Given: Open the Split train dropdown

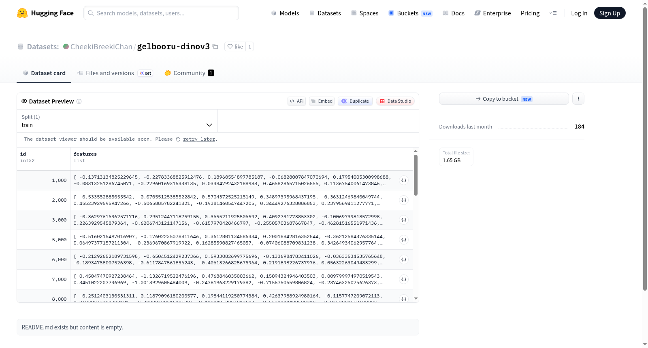Looking at the screenshot, I should pyautogui.click(x=117, y=121).
